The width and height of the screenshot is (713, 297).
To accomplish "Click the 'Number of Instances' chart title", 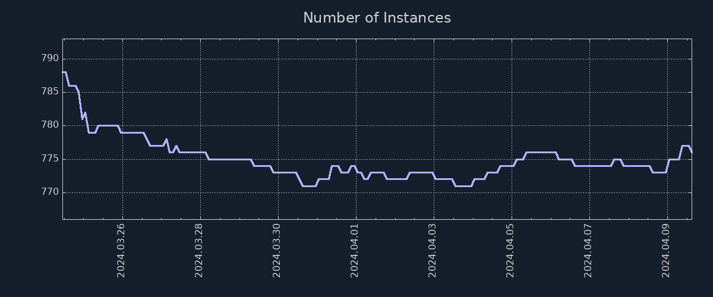I will 377,18.
